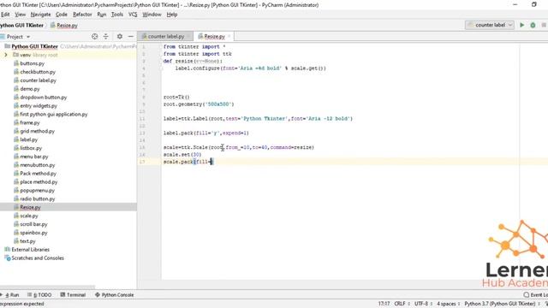The height and width of the screenshot is (308, 548).
Task: Click Python GUI TKinter project root folder
Action: (x=34, y=46)
